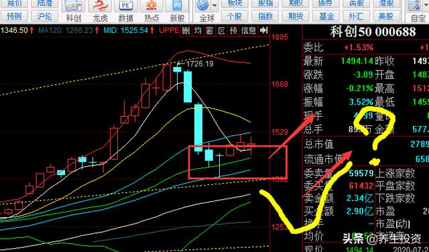Click the arrow collapse icon beside 信息
The height and width of the screenshot is (252, 429).
pyautogui.click(x=263, y=30)
